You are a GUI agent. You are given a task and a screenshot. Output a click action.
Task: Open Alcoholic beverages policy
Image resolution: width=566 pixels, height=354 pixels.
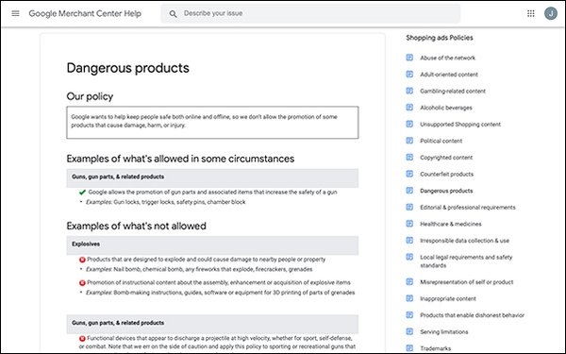click(x=446, y=108)
